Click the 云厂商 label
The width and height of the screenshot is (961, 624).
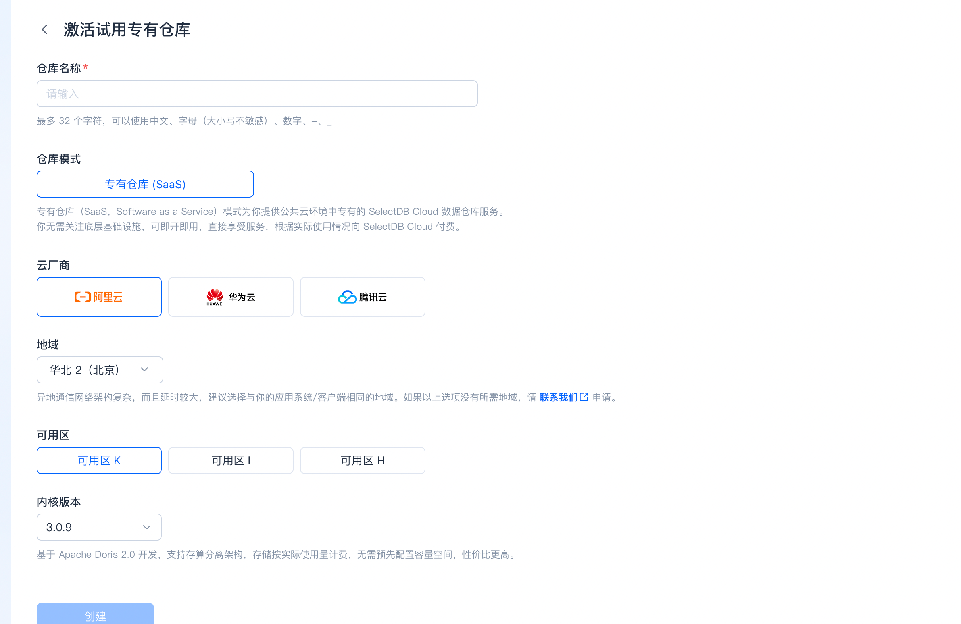pyautogui.click(x=53, y=265)
